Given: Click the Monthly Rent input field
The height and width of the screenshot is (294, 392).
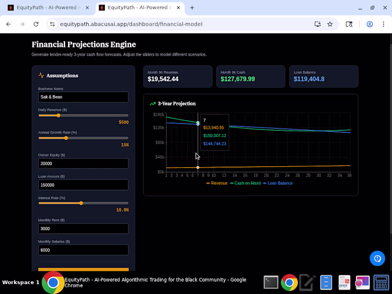Looking at the screenshot, I should coord(83,228).
